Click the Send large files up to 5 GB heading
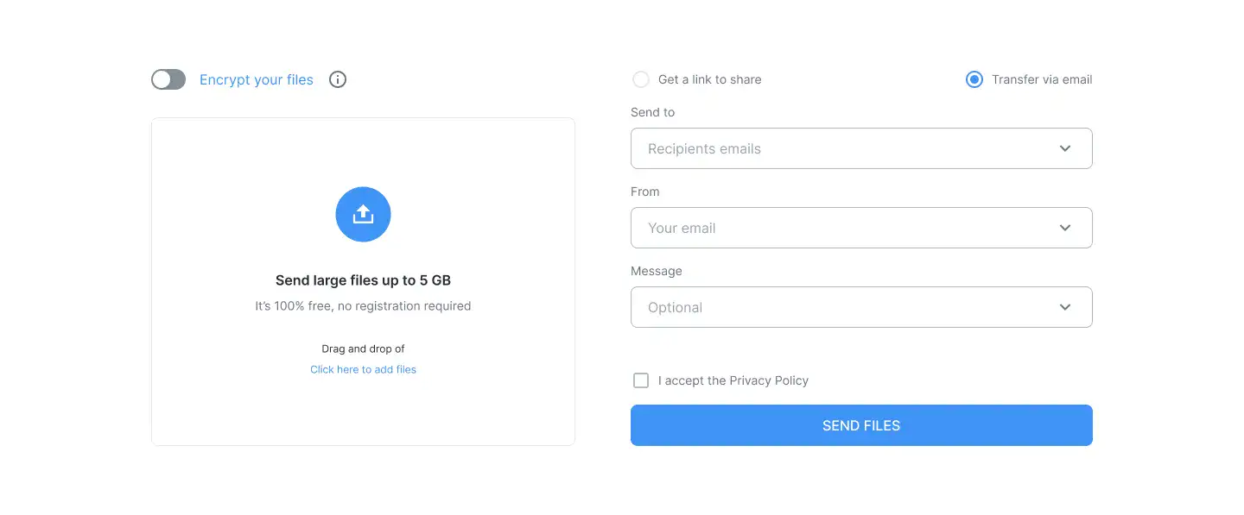1244x515 pixels. [363, 280]
